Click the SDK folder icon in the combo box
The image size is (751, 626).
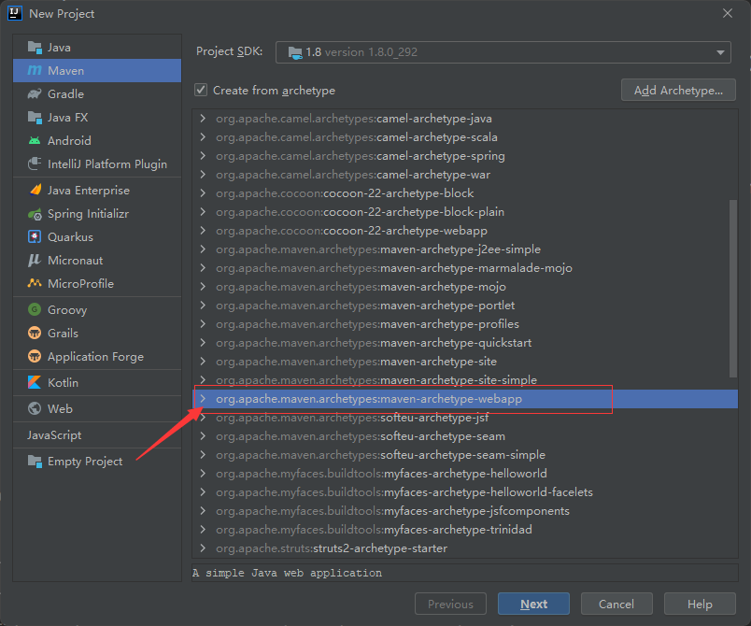tap(295, 52)
